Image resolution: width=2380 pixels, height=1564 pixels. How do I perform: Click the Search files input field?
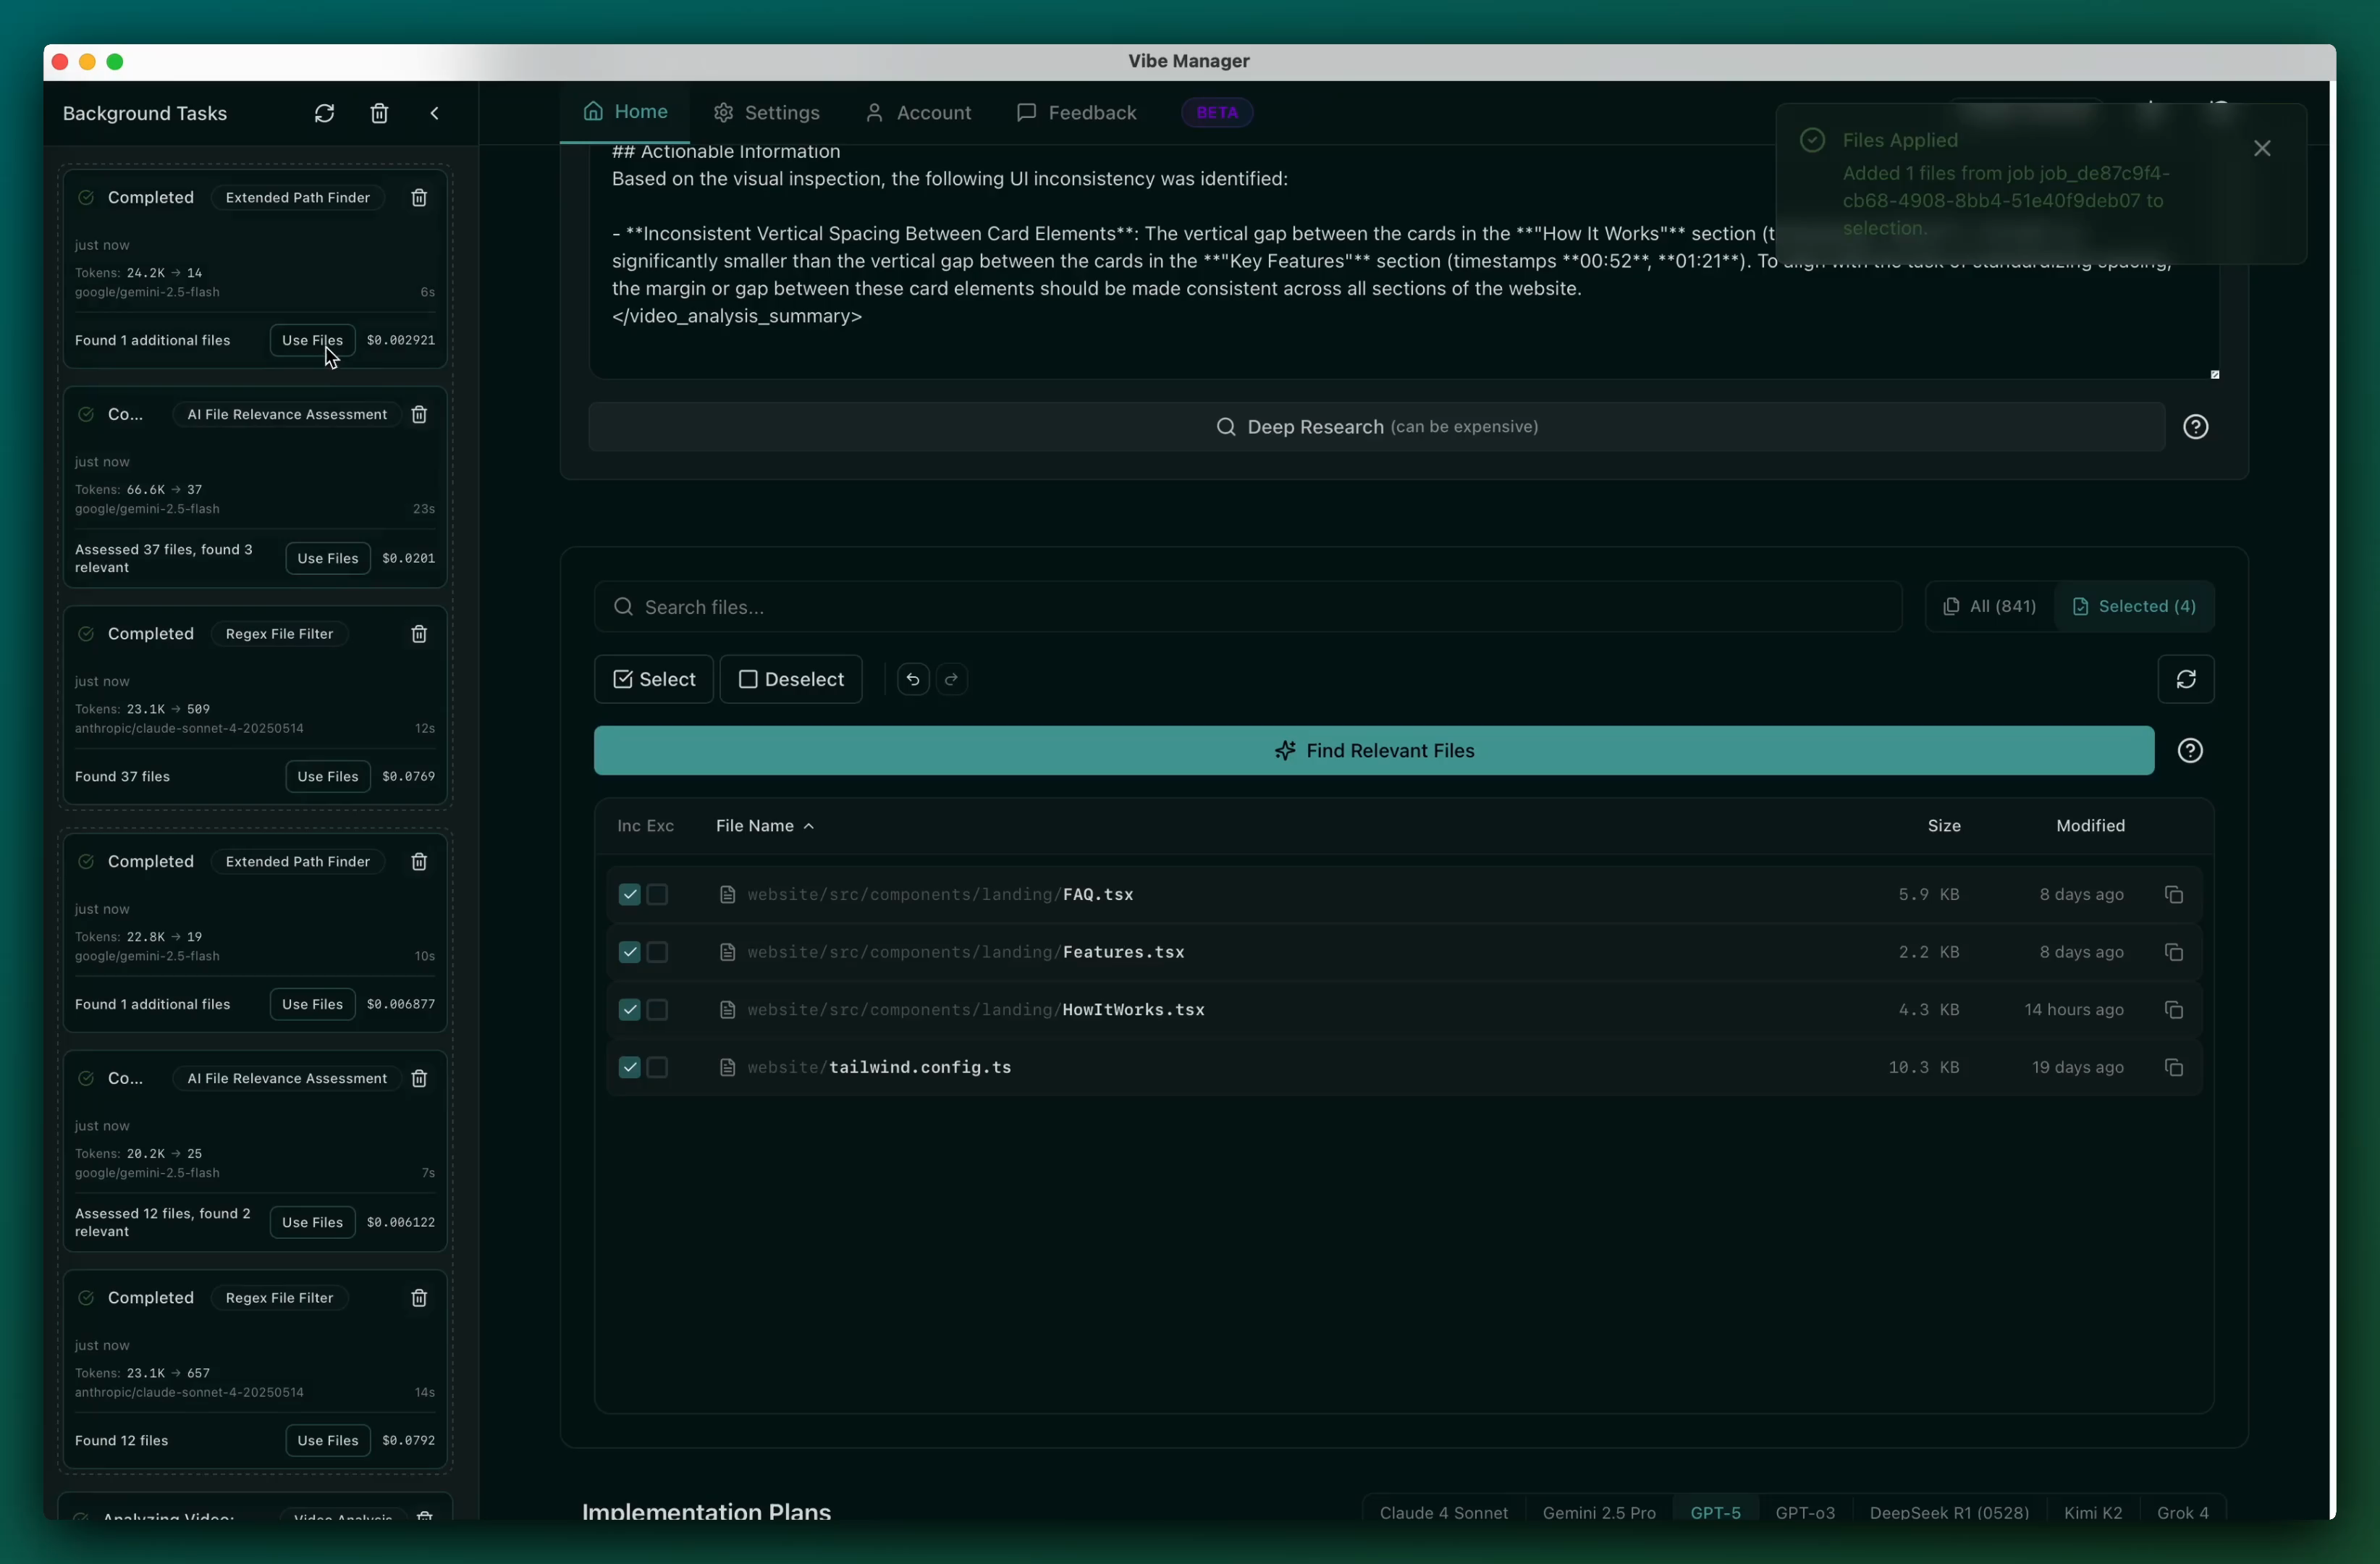click(x=1247, y=607)
